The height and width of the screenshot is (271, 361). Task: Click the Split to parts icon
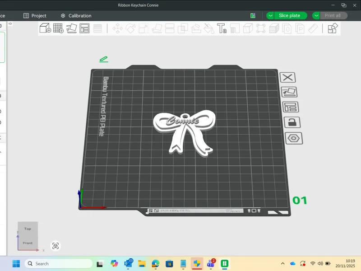coord(300,28)
